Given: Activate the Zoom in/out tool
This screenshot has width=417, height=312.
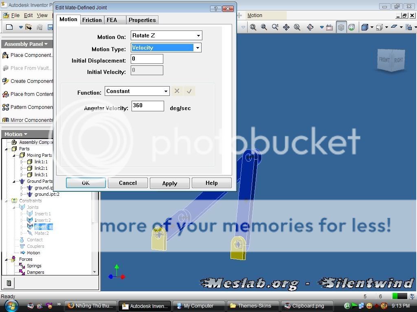Looking at the screenshot, I should point(275,27).
